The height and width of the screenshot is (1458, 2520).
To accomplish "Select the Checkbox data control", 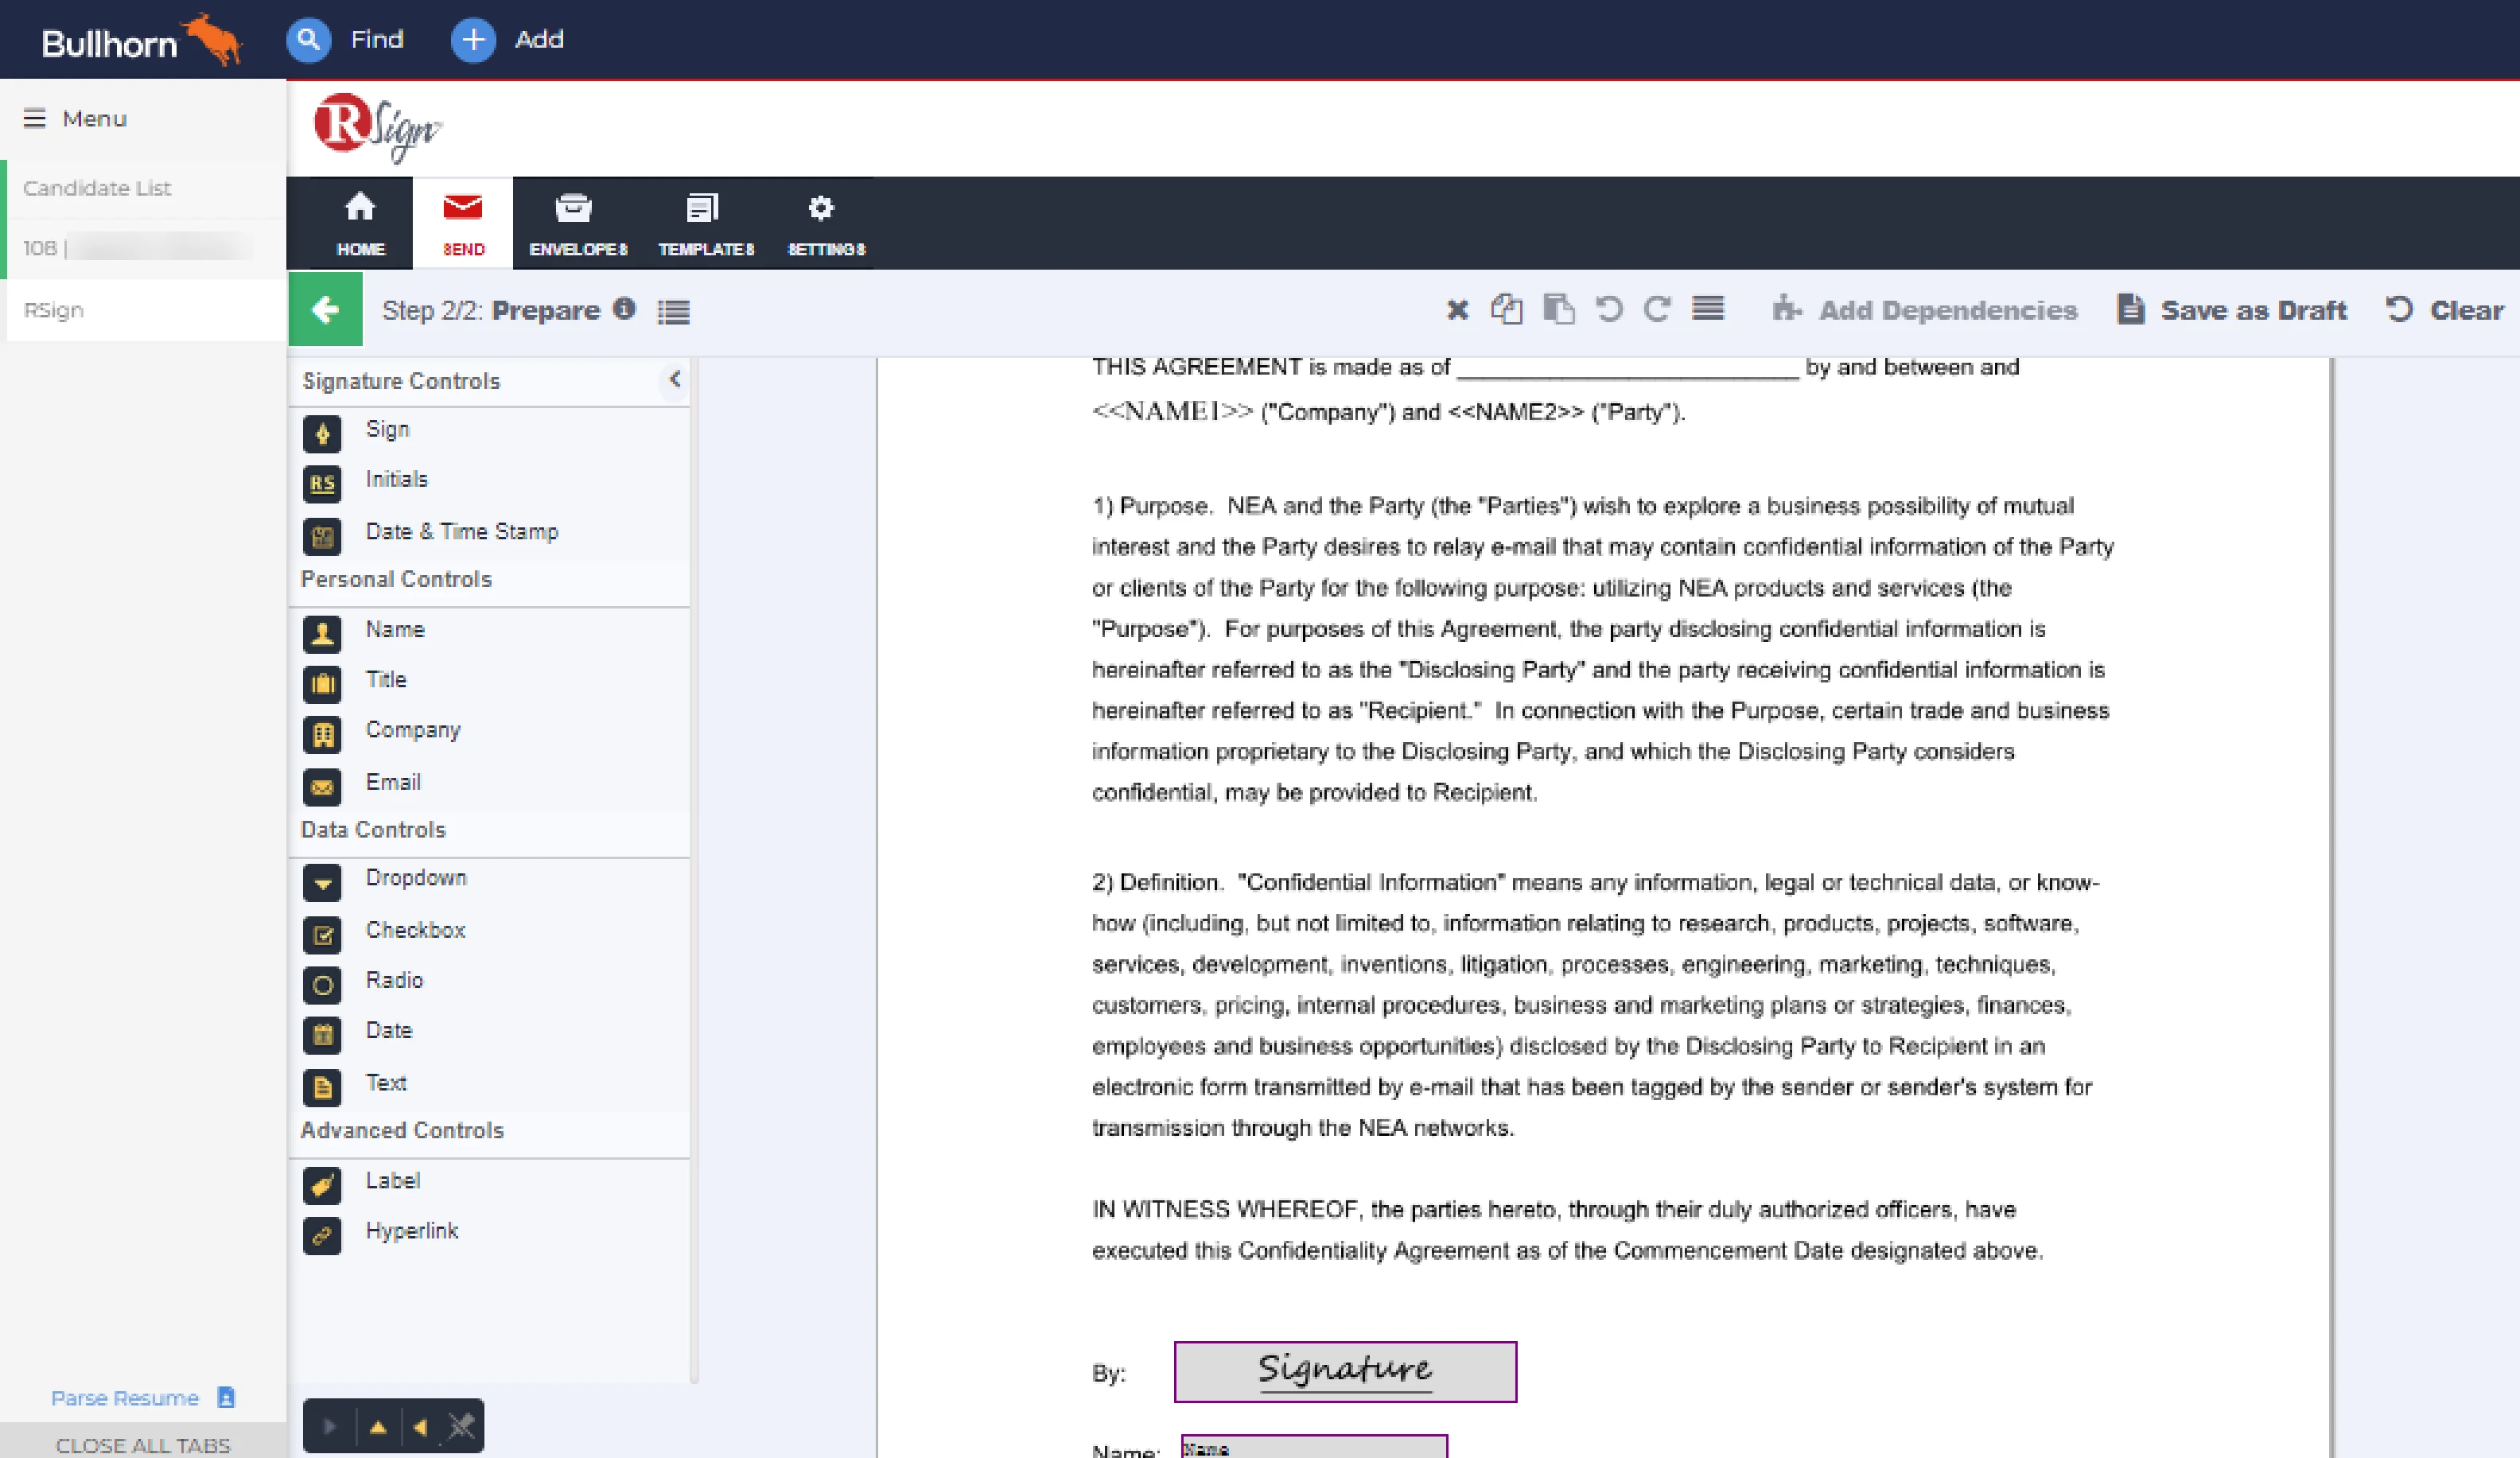I will [x=415, y=931].
